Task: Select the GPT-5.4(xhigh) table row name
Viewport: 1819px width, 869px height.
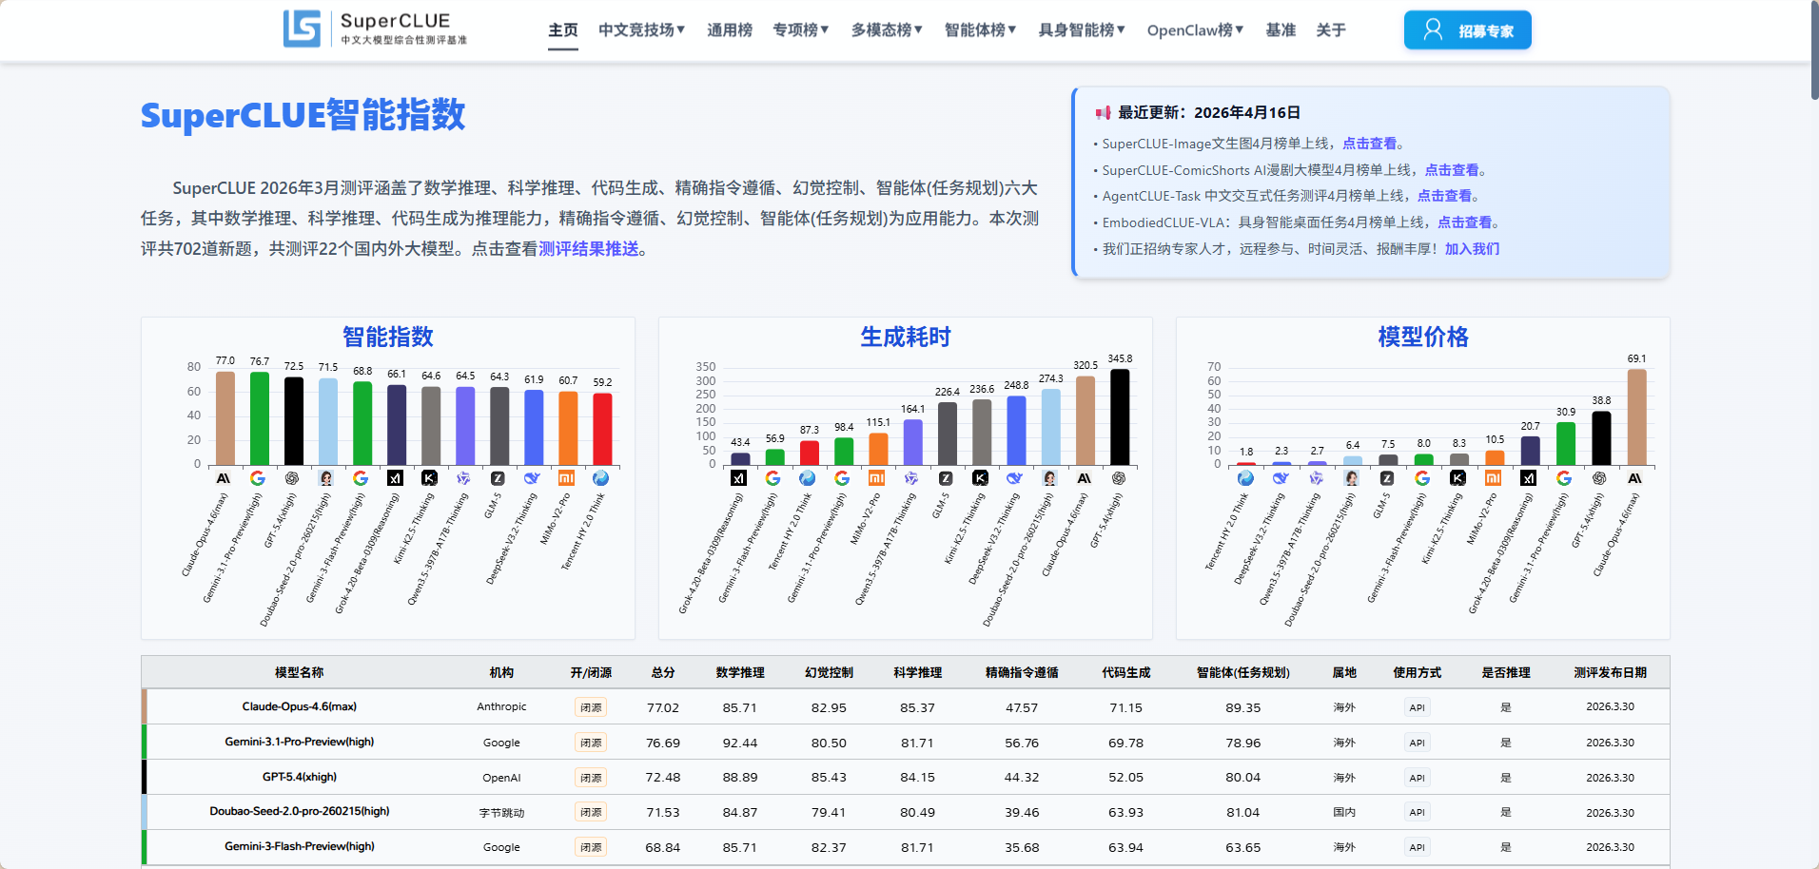Action: [299, 777]
